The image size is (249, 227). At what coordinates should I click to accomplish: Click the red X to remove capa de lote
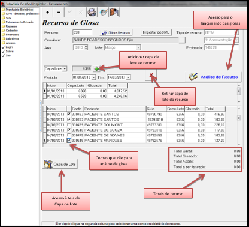[x=151, y=75]
